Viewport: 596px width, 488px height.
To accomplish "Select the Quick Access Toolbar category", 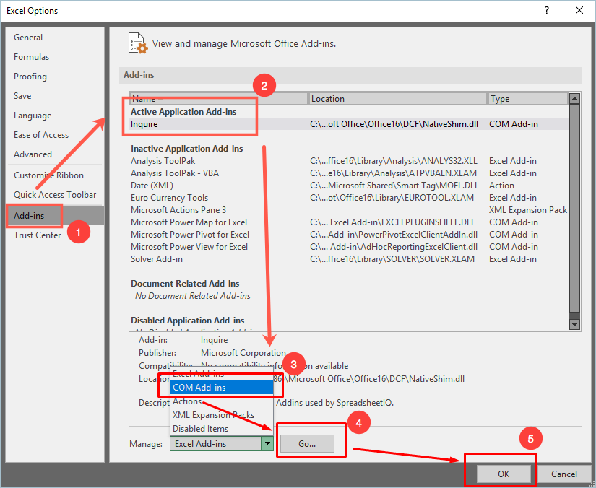I will coord(55,195).
